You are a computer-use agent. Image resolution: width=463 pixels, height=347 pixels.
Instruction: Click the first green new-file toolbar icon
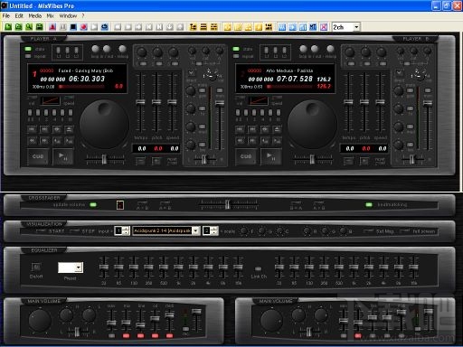[x=8, y=27]
